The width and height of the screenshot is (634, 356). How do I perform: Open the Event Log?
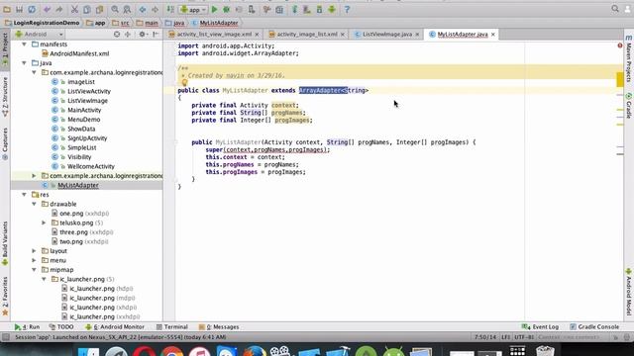(540, 327)
